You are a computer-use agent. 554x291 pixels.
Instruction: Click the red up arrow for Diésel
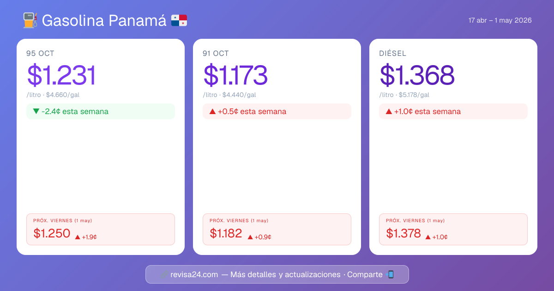[389, 111]
